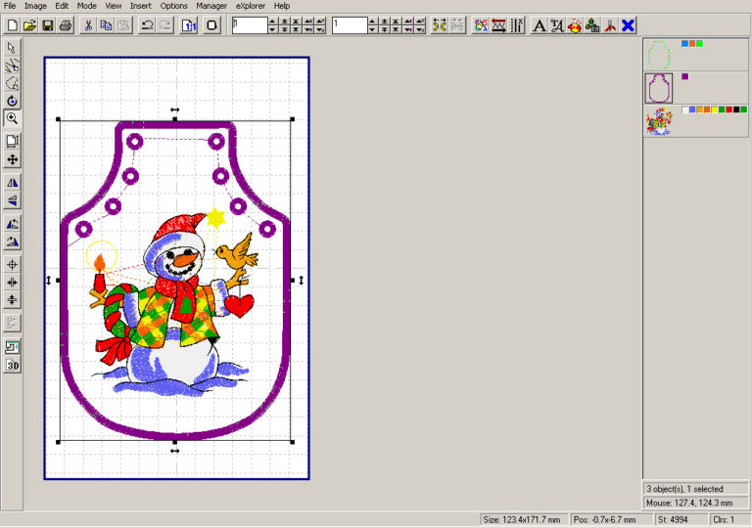Viewport: 752px width, 528px height.
Task: Increase the second numeric field value
Action: click(372, 22)
